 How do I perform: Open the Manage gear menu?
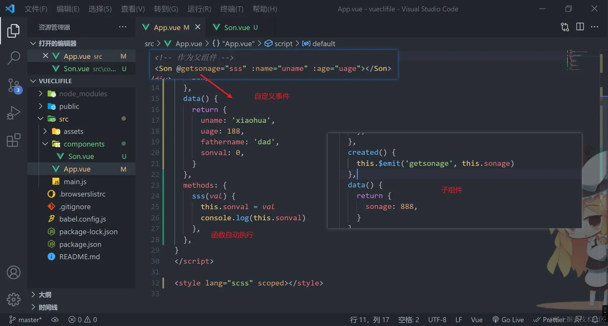(x=13, y=299)
